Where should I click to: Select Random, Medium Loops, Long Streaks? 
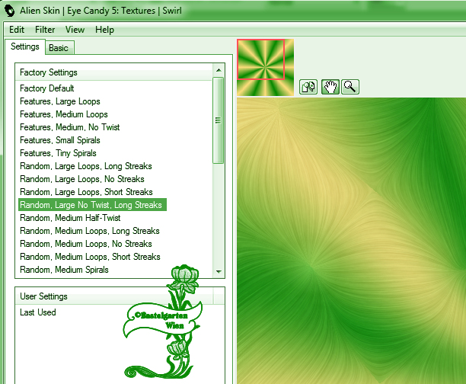click(90, 231)
